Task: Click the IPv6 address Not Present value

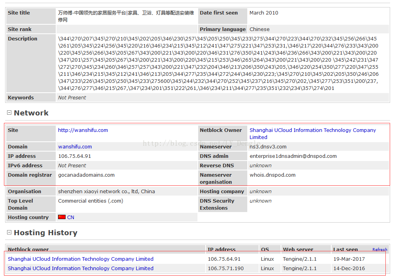Action: [72, 166]
